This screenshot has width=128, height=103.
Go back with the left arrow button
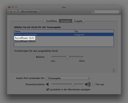click(11, 12)
